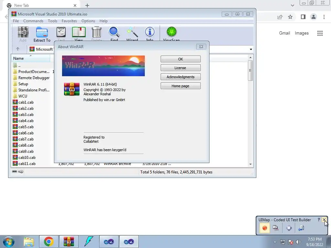Viewport: 331px width, 248px height.
Task: Open the File menu
Action: (16, 21)
